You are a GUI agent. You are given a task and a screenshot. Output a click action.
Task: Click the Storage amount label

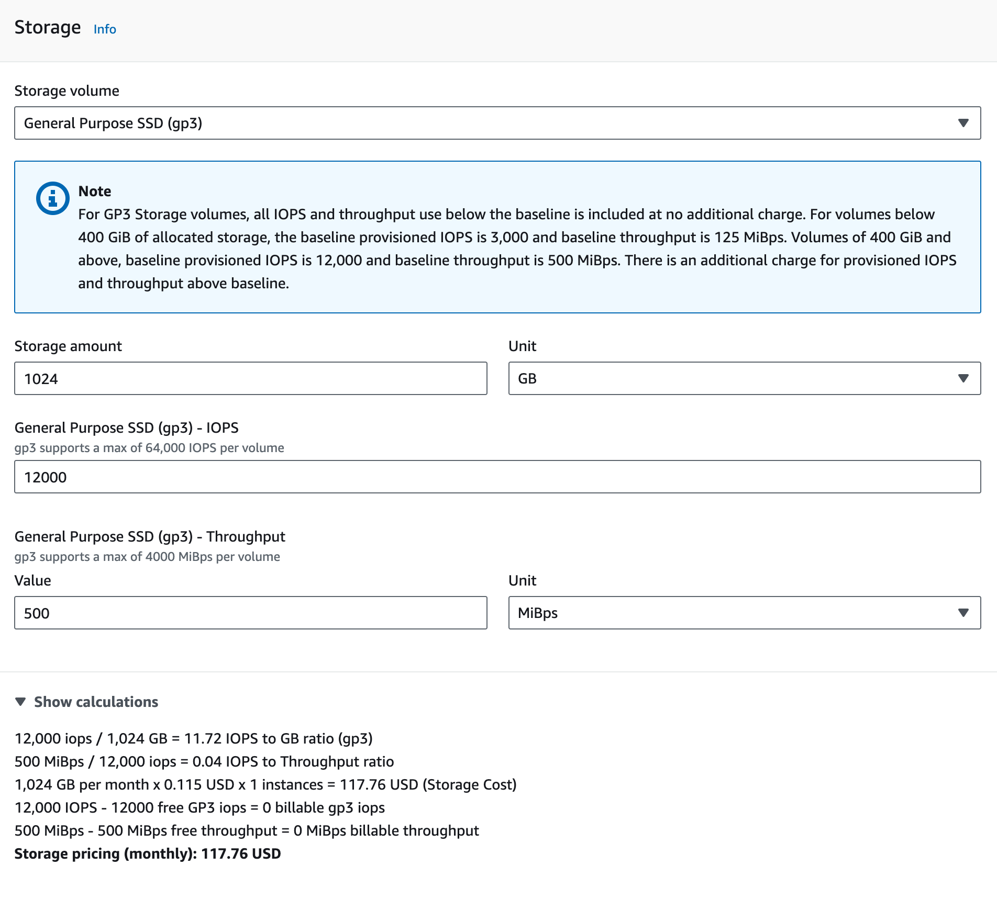(x=68, y=346)
